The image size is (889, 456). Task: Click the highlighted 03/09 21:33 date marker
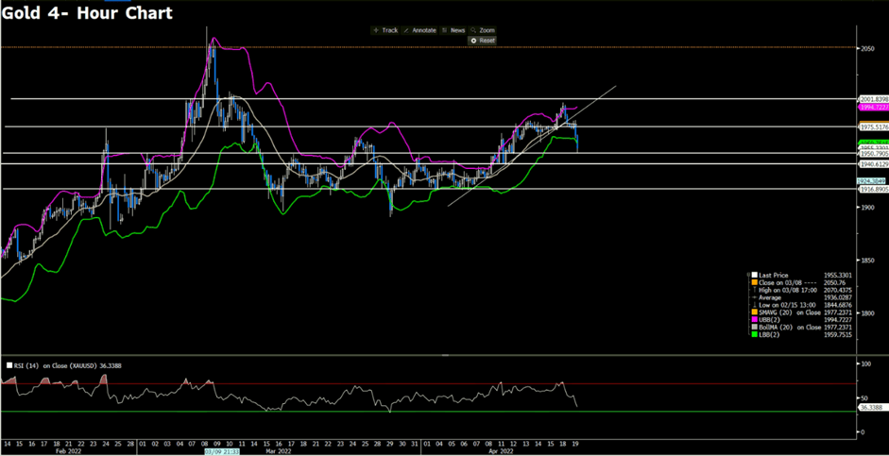(222, 452)
